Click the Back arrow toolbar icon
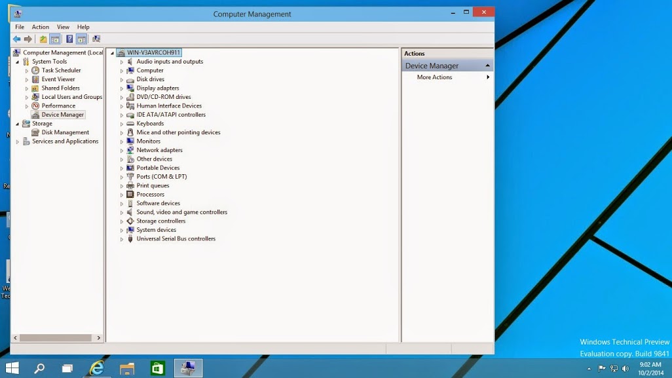Image resolution: width=672 pixels, height=378 pixels. click(17, 39)
